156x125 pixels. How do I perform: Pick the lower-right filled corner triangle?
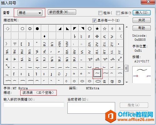60,29
